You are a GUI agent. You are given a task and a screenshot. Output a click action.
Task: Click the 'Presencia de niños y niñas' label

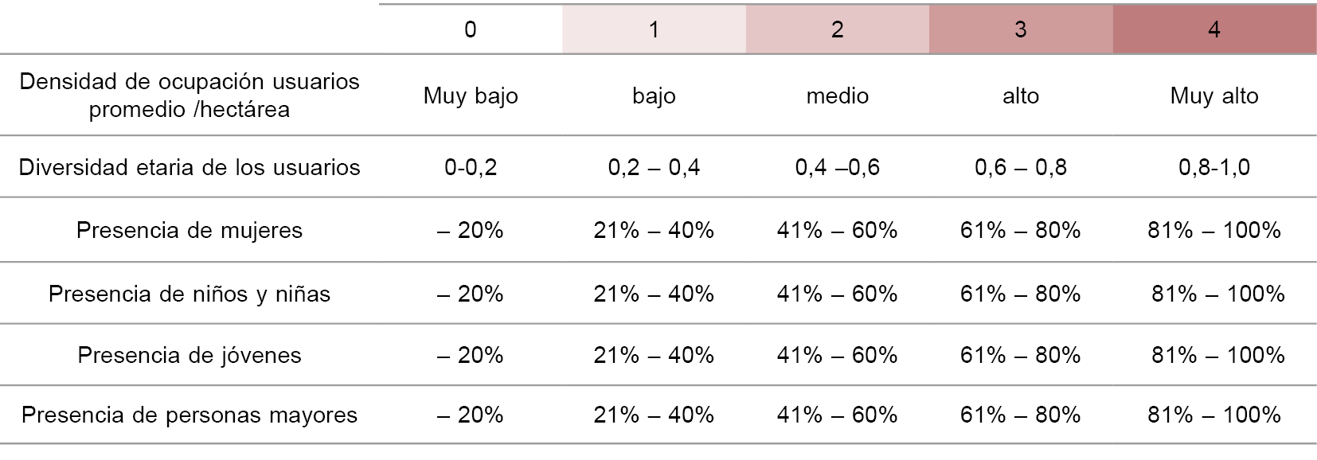pos(190,294)
